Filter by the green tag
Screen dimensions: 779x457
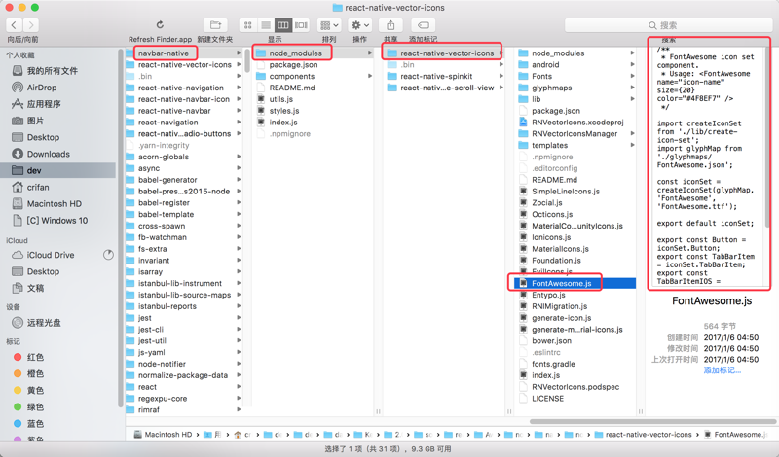point(35,406)
